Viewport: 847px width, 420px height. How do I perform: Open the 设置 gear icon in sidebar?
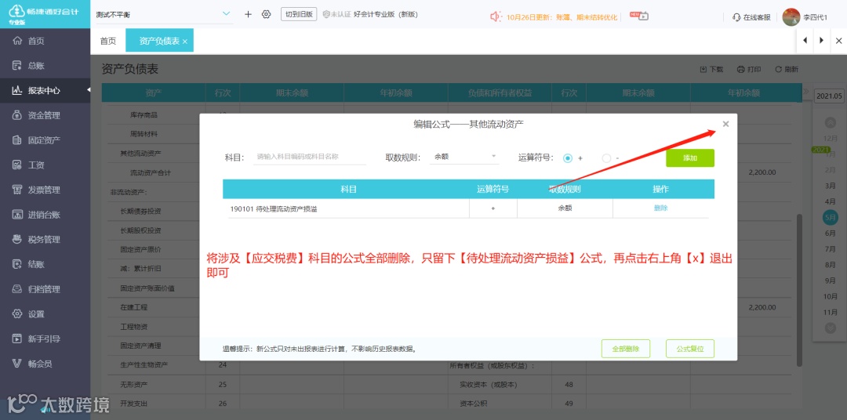pos(17,313)
